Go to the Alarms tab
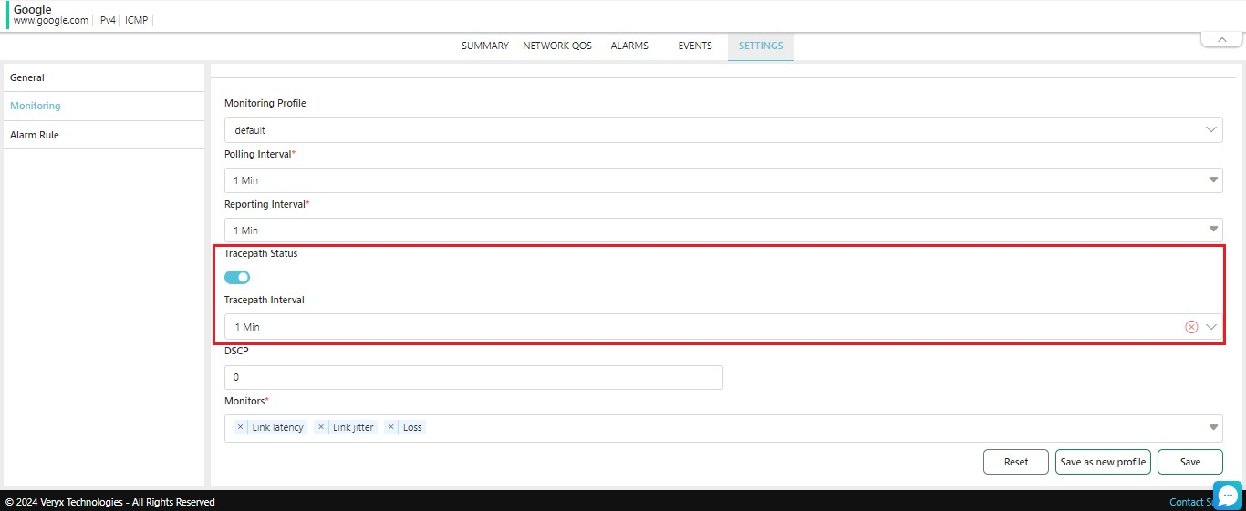 (x=629, y=46)
